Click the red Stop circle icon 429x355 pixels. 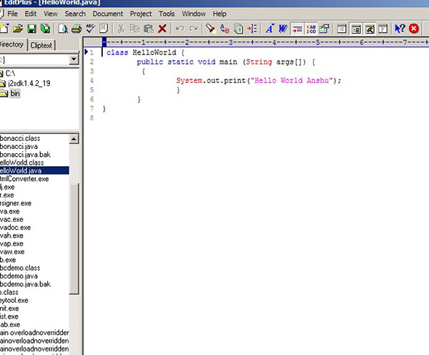point(414,29)
